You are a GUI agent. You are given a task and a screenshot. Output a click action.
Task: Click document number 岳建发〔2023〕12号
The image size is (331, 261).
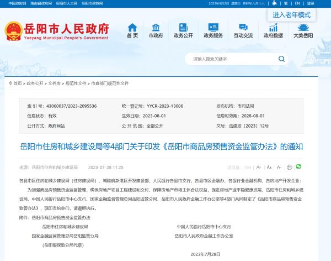point(249,126)
